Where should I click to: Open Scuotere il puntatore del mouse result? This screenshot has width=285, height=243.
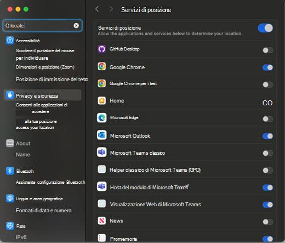[45, 54]
